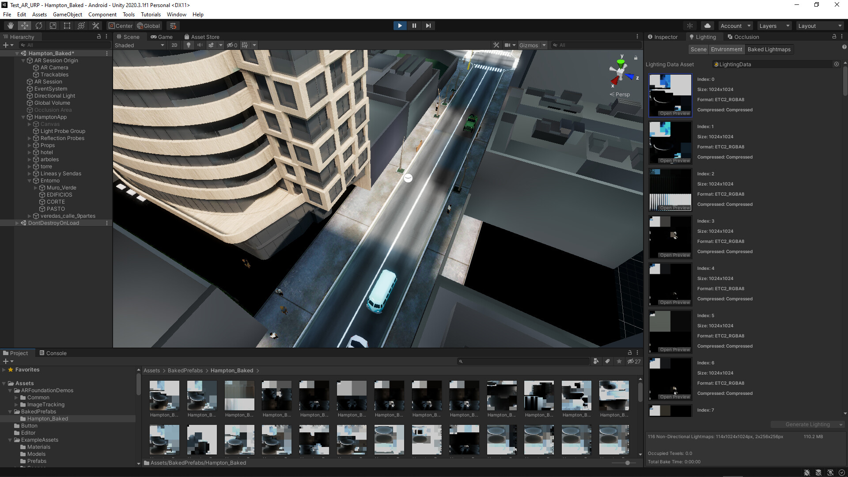Viewport: 848px width, 477px height.
Task: Select the Rect transform tool
Action: (67, 26)
